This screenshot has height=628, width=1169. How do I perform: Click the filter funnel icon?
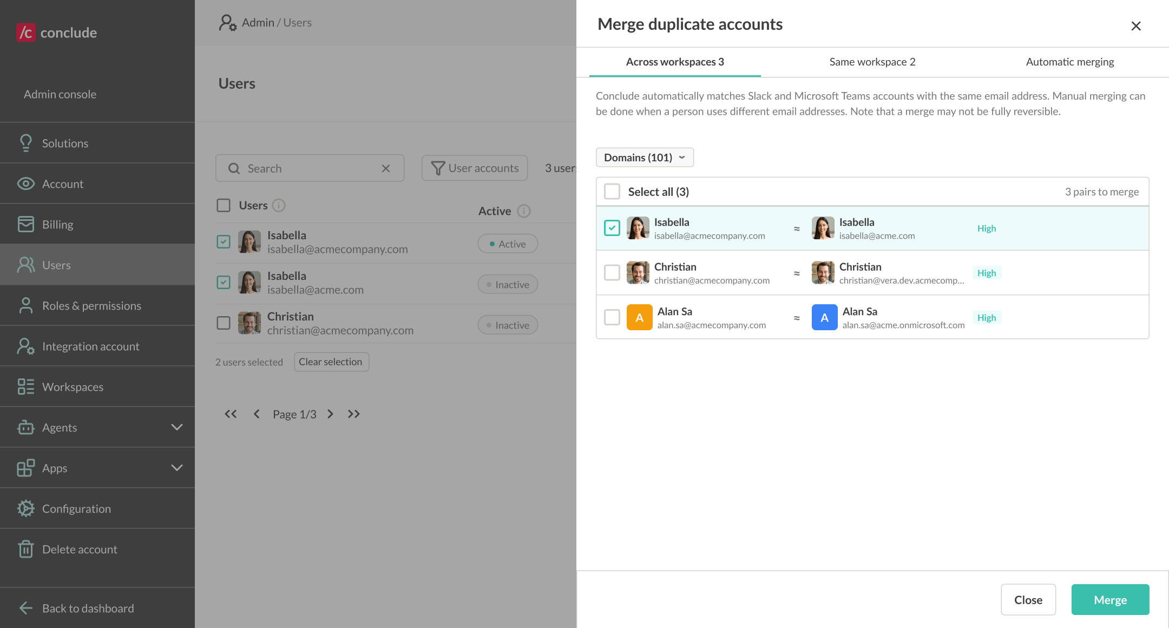coord(438,168)
